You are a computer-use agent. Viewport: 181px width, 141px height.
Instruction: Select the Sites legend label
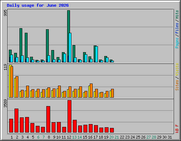177,85
